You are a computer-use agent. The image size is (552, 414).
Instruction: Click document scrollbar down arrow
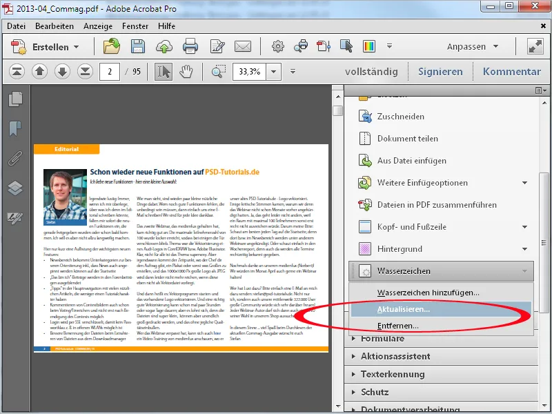click(x=338, y=406)
